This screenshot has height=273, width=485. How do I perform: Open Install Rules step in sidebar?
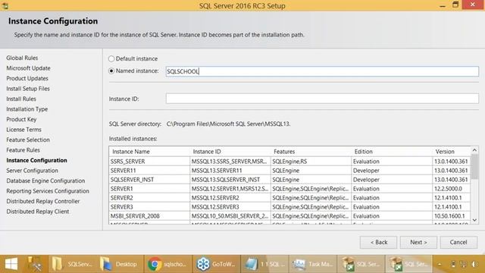point(21,99)
